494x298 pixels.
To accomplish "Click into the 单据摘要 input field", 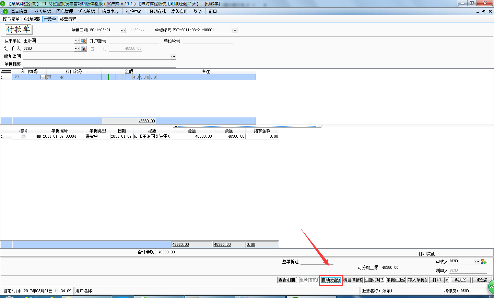I will pyautogui.click(x=99, y=65).
